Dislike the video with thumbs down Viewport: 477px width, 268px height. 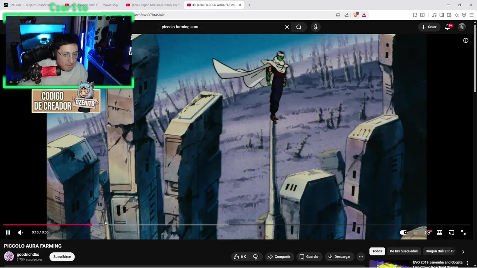click(256, 257)
